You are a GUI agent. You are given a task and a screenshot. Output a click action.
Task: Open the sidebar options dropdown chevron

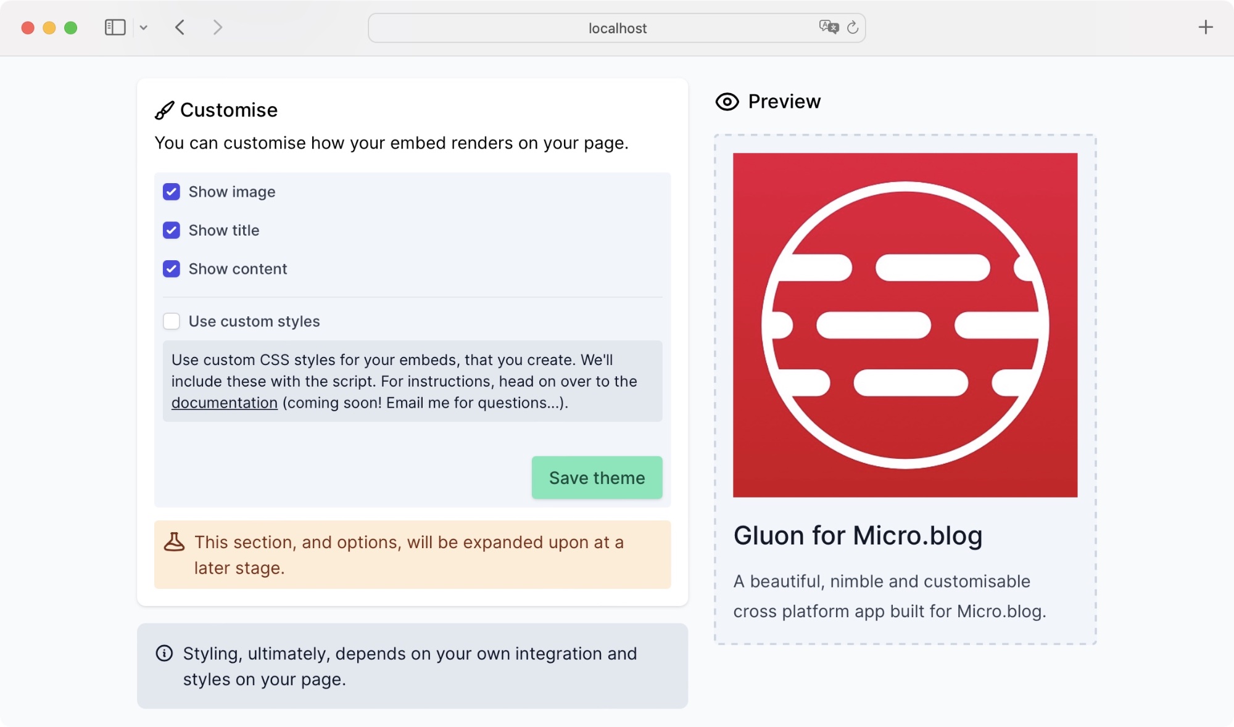pos(144,28)
